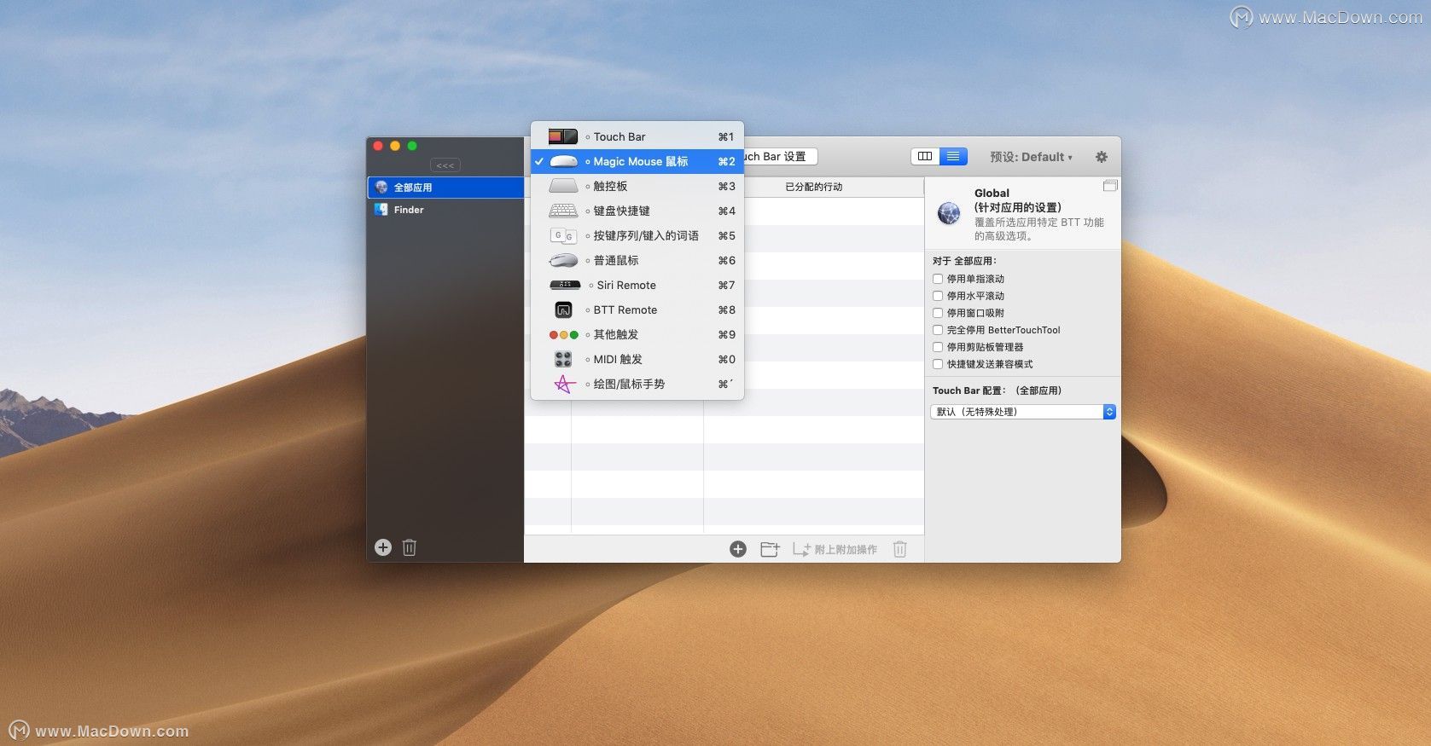Select Finder in the sidebar
The height and width of the screenshot is (746, 1431).
pos(445,210)
